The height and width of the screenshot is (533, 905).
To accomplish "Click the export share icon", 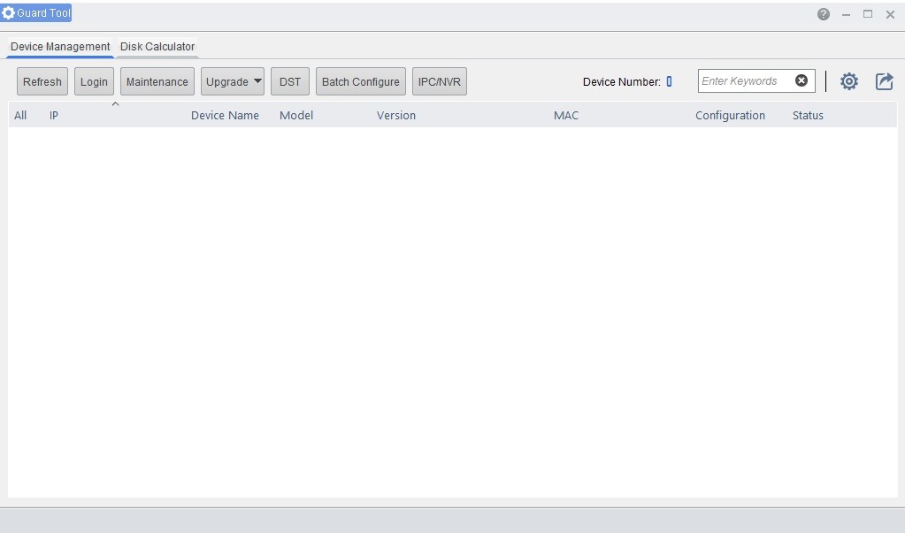I will click(x=884, y=81).
